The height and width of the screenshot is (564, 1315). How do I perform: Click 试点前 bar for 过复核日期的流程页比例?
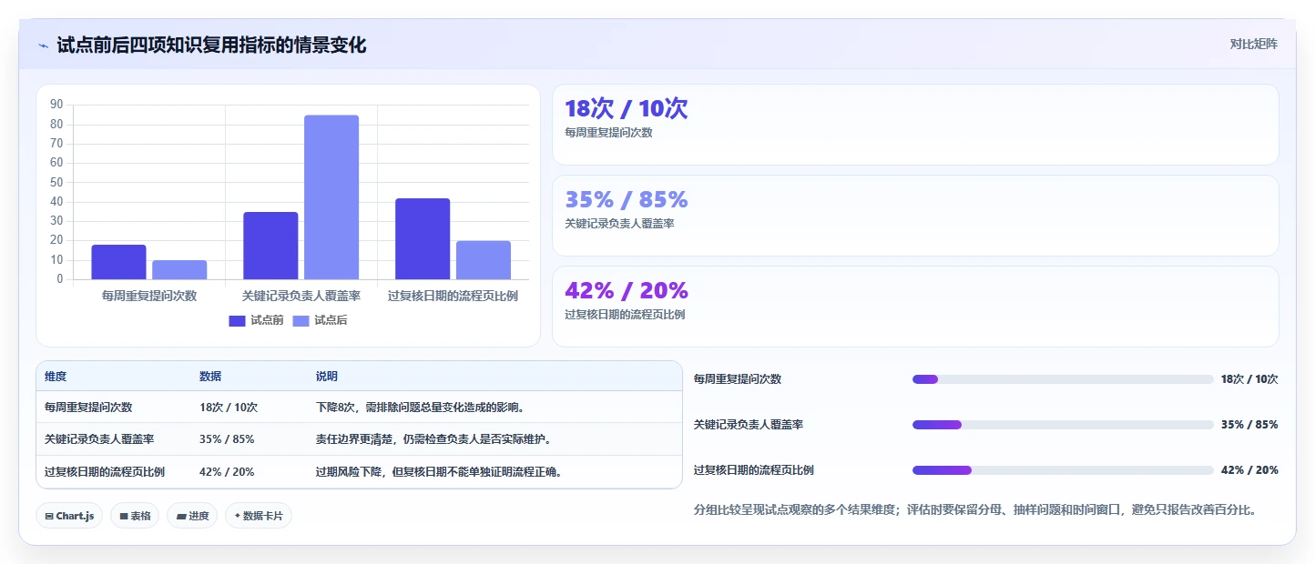point(423,238)
